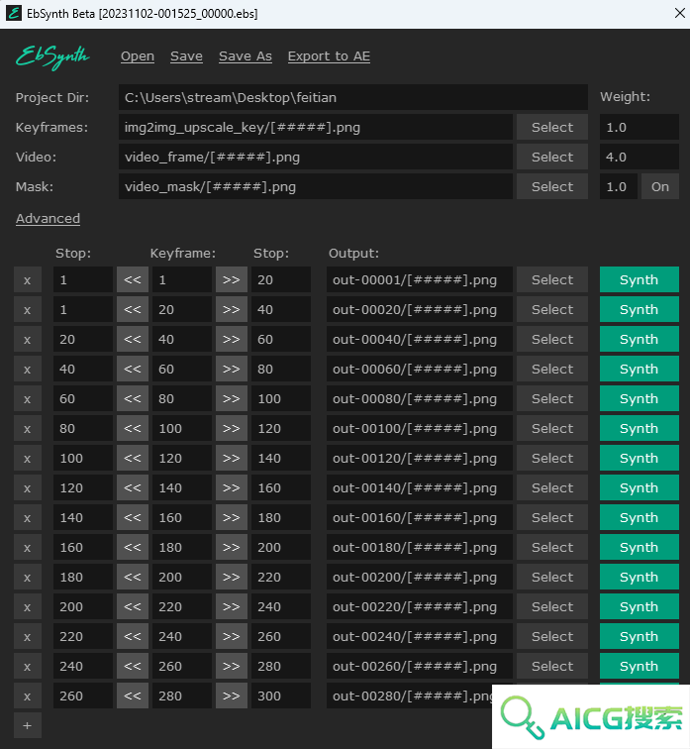Viewport: 690px width, 749px height.
Task: Click the EbSynth title bar app icon
Action: [13, 13]
